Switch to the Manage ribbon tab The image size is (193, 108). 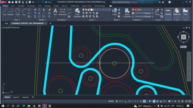tap(47, 6)
